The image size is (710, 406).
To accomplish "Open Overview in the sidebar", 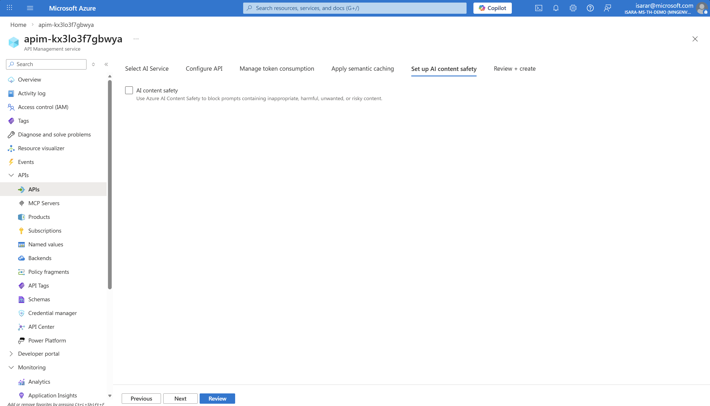I will coord(29,80).
